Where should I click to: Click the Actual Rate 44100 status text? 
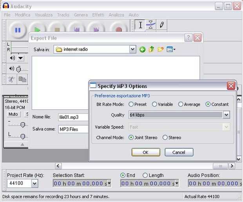(202, 197)
